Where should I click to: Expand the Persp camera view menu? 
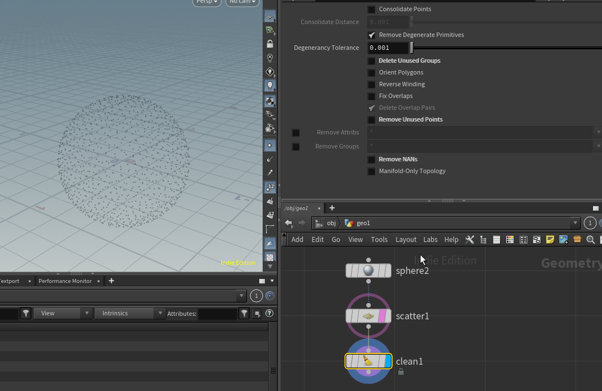pyautogui.click(x=207, y=2)
